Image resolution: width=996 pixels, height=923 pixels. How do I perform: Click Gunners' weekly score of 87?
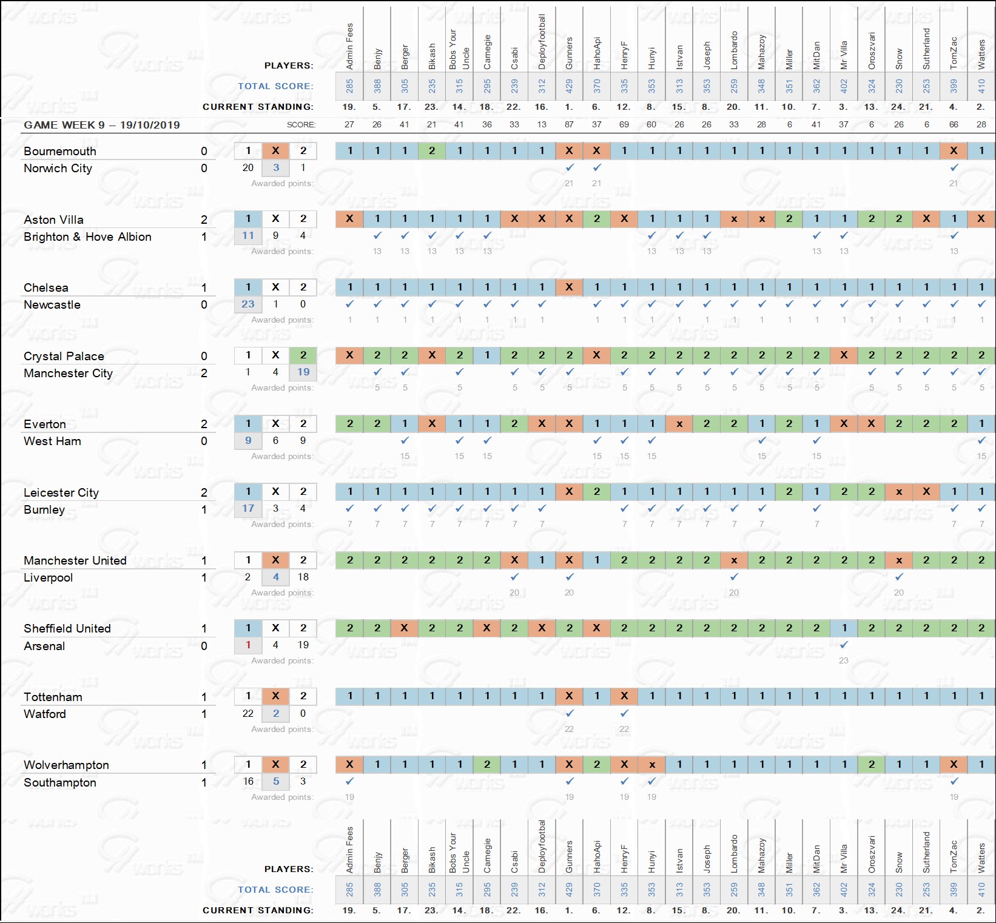pos(569,124)
